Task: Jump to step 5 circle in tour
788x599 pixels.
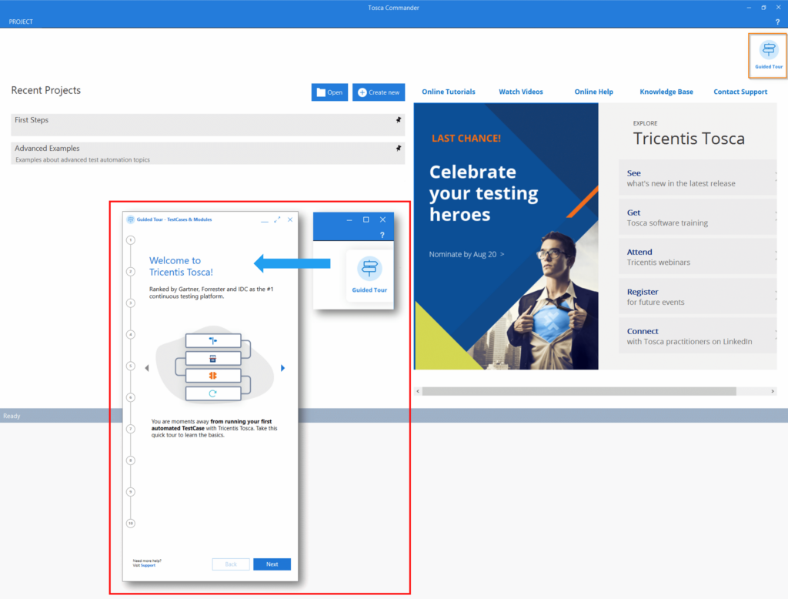Action: [x=131, y=366]
